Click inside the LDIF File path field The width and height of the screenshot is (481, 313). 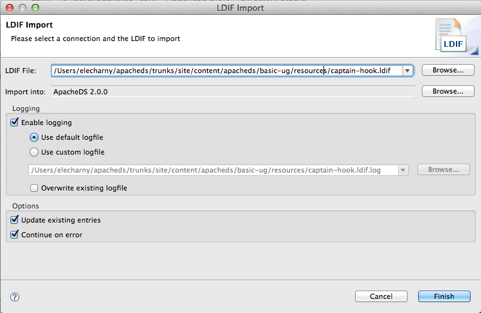[225, 70]
